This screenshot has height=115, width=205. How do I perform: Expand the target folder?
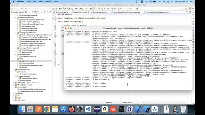[x=13, y=98]
